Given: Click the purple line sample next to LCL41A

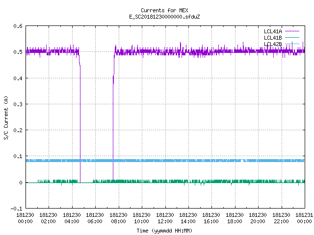Looking at the screenshot, I should pyautogui.click(x=292, y=31).
